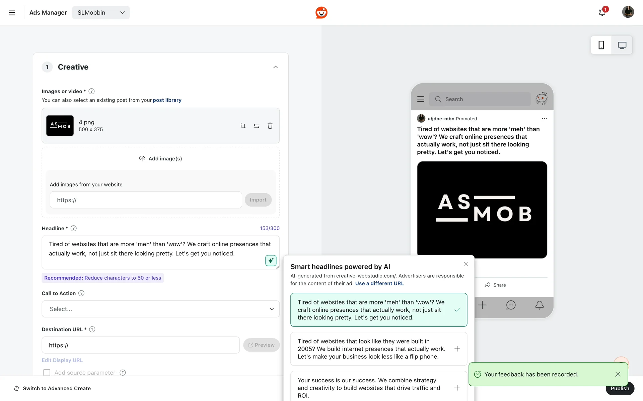The height and width of the screenshot is (401, 643).
Task: Click the crop icon for 4.png
Action: 243,126
